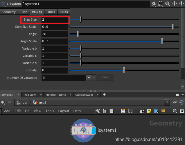Navigate forward in network path

(10, 102)
